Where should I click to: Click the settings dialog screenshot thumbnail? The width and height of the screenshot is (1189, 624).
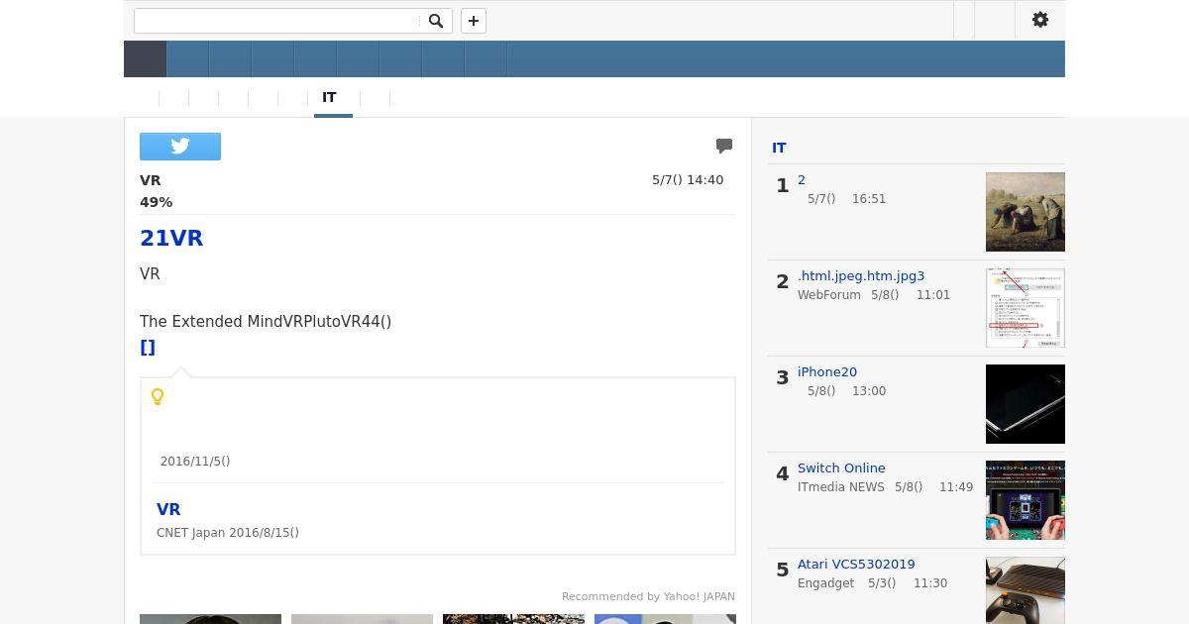(x=1026, y=308)
